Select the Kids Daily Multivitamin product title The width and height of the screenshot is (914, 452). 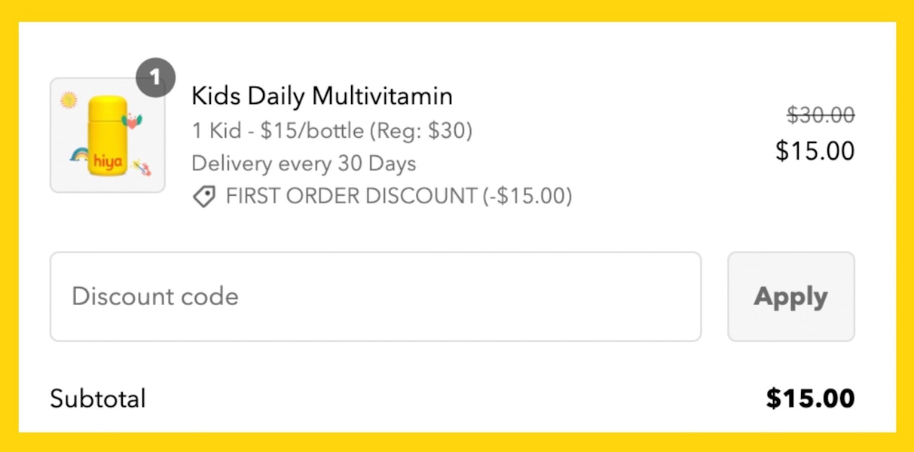coord(322,96)
